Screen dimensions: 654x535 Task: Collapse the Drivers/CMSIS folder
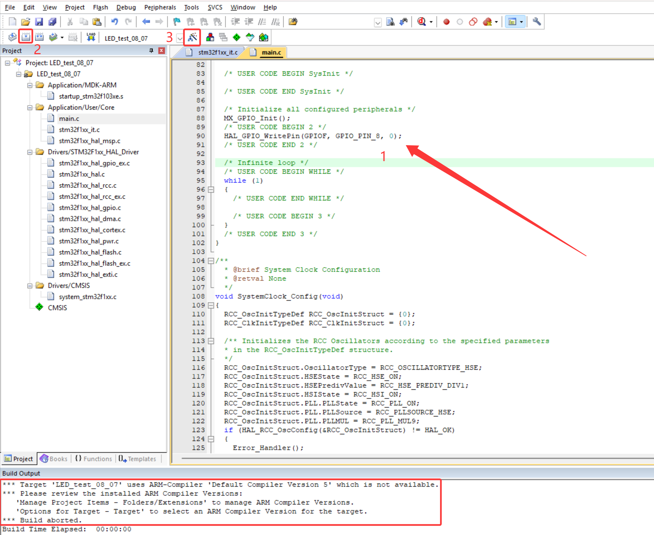click(x=29, y=286)
